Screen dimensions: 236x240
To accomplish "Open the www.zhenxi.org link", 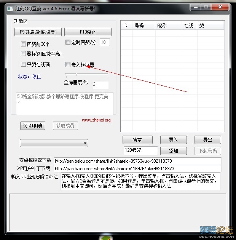I will tap(96, 120).
